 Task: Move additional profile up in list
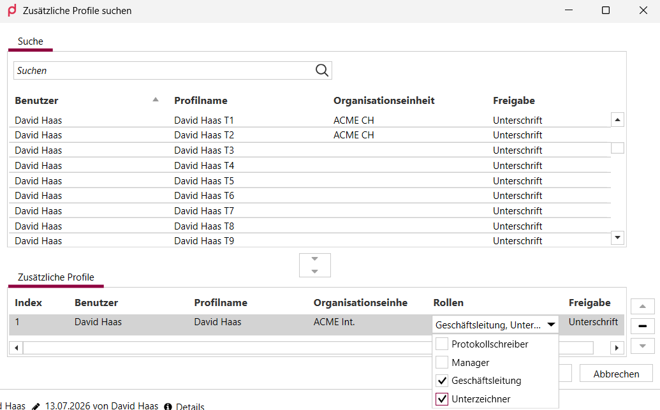pyautogui.click(x=642, y=306)
